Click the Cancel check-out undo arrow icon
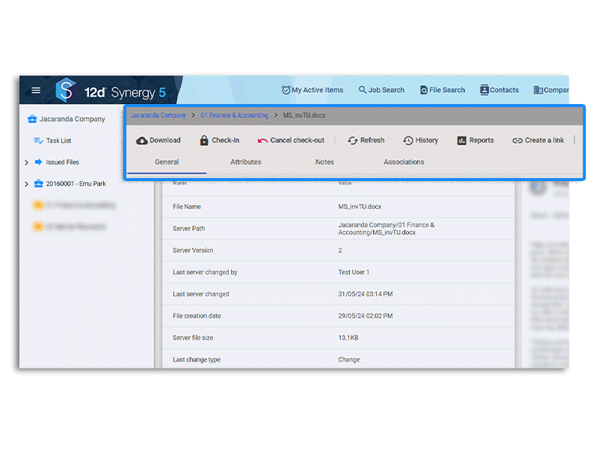 click(262, 141)
